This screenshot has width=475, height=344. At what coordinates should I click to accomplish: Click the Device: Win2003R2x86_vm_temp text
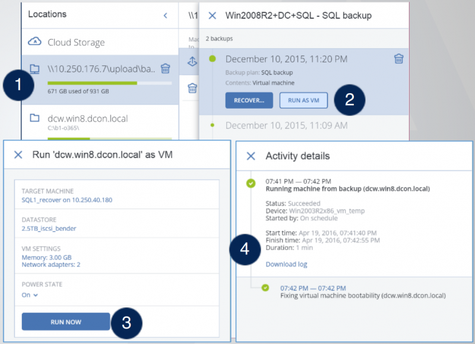(x=315, y=211)
